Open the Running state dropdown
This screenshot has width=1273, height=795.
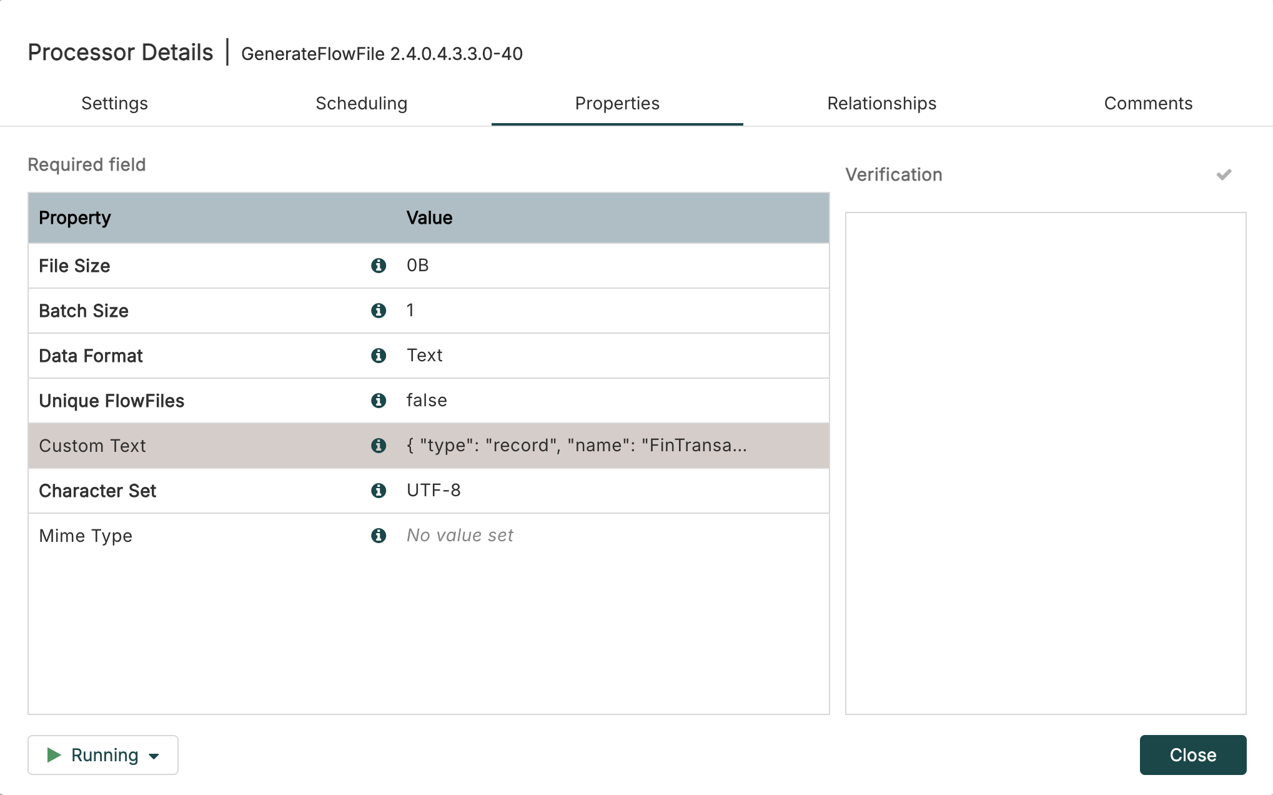pos(154,756)
